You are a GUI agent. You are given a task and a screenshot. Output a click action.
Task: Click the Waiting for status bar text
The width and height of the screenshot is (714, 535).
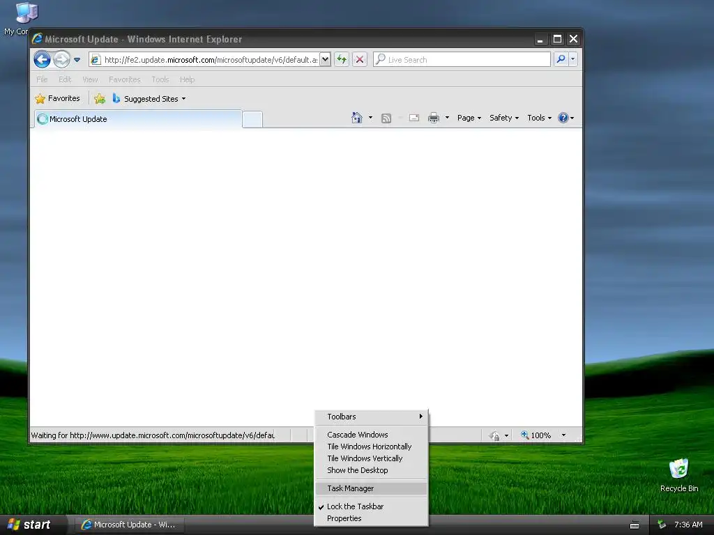(x=153, y=435)
